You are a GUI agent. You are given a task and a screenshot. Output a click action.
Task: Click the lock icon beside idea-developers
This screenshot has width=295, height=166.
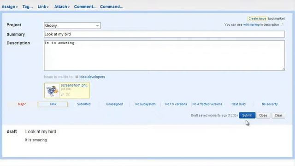point(77,77)
